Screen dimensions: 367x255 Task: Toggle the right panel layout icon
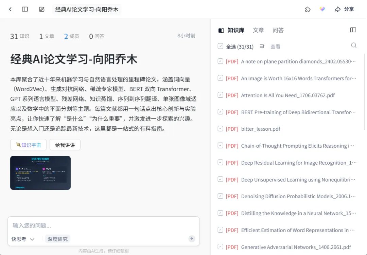click(353, 30)
